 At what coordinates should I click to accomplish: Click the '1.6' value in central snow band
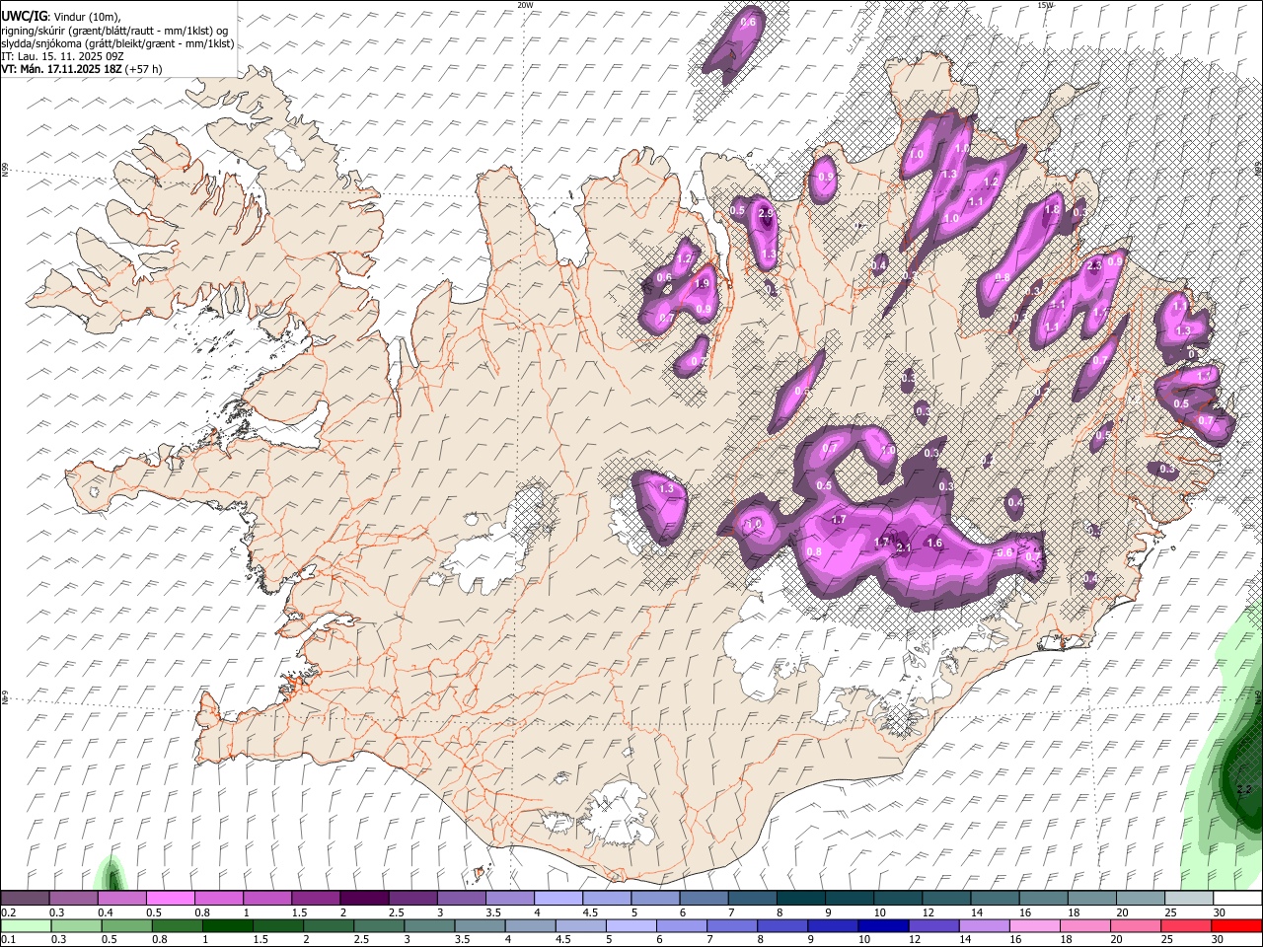pyautogui.click(x=934, y=543)
